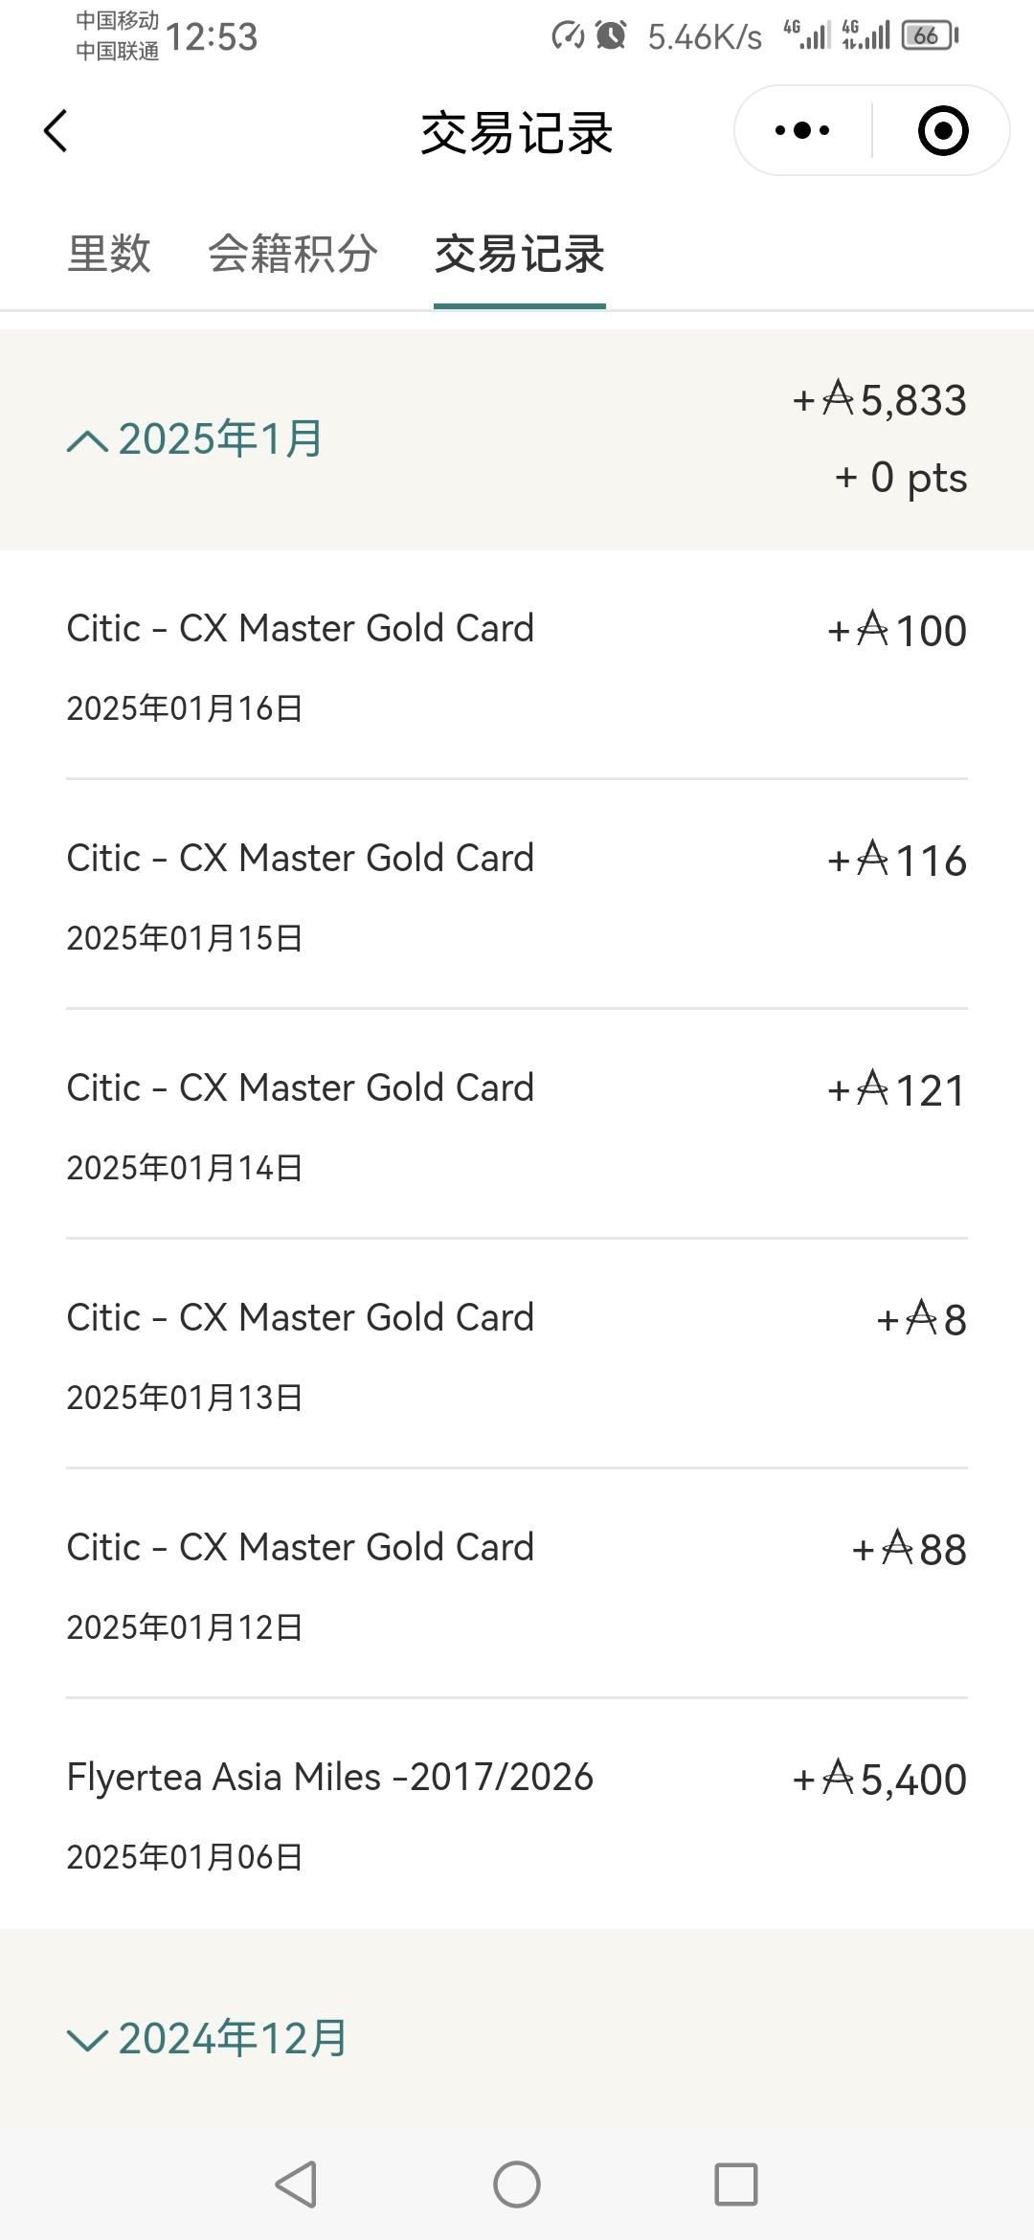The height and width of the screenshot is (2240, 1034).
Task: Tap the +88 miles amount
Action: coord(910,1549)
